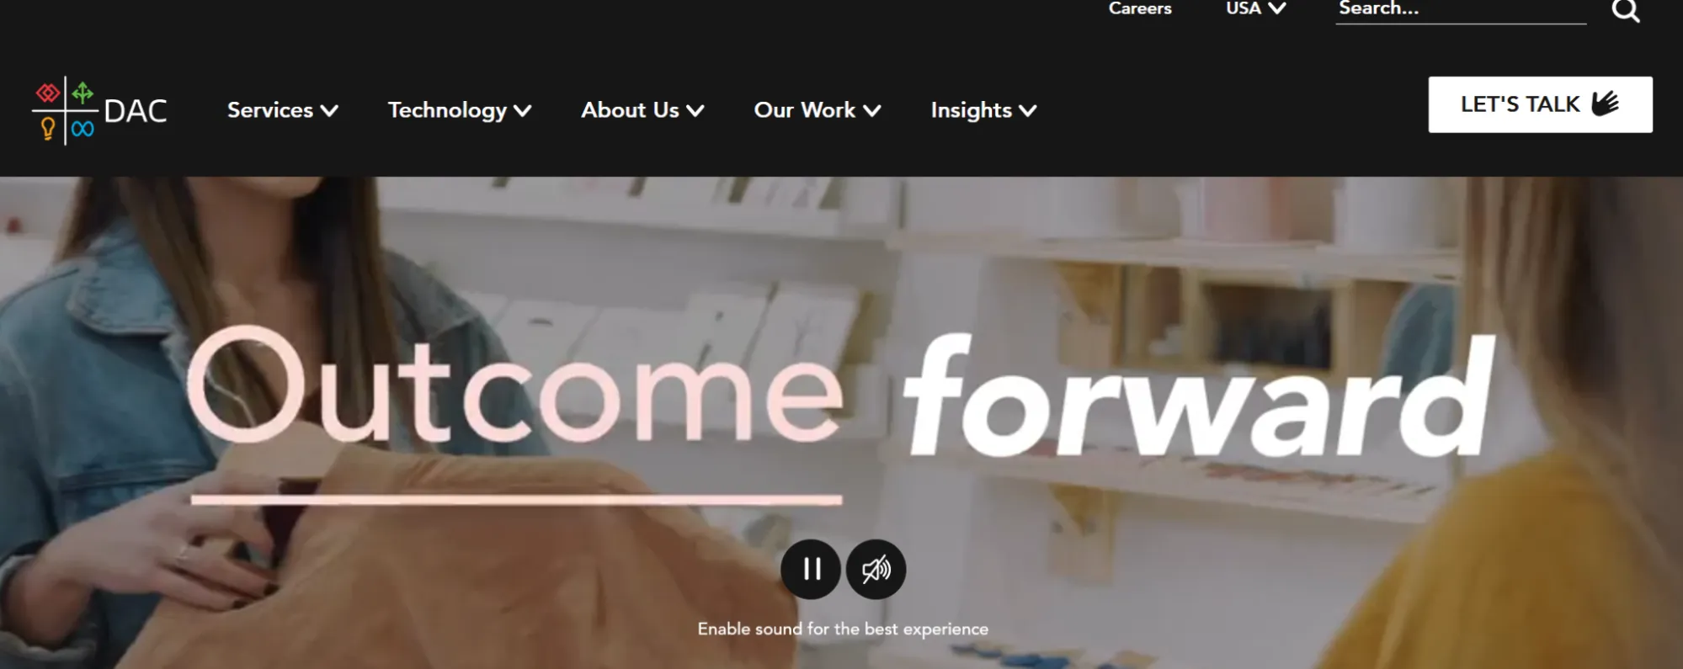Select the Insights menu label
This screenshot has width=1683, height=669.
[x=971, y=111]
